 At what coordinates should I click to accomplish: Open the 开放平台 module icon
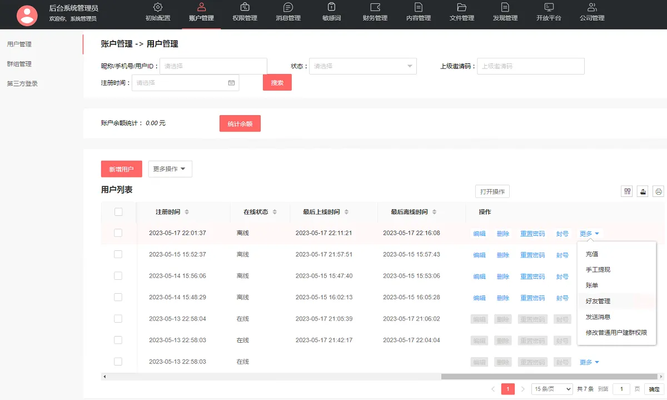coord(548,9)
